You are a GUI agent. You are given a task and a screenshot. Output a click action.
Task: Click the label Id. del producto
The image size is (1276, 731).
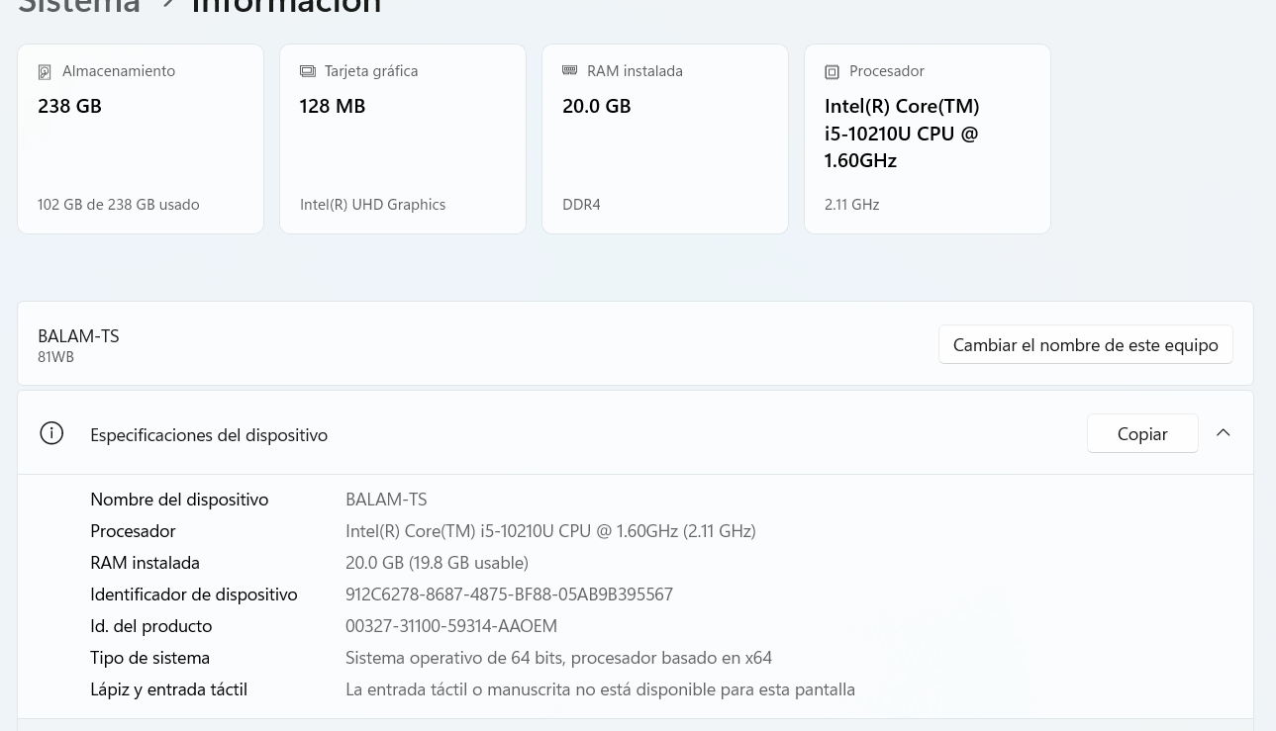[151, 626]
